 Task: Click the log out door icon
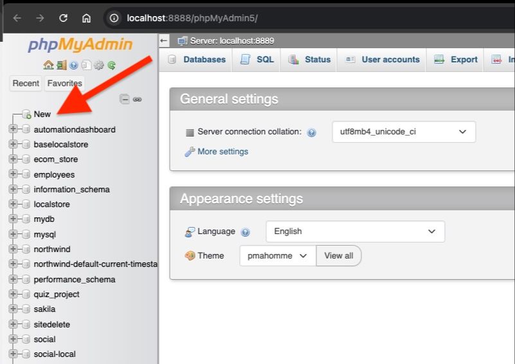62,65
